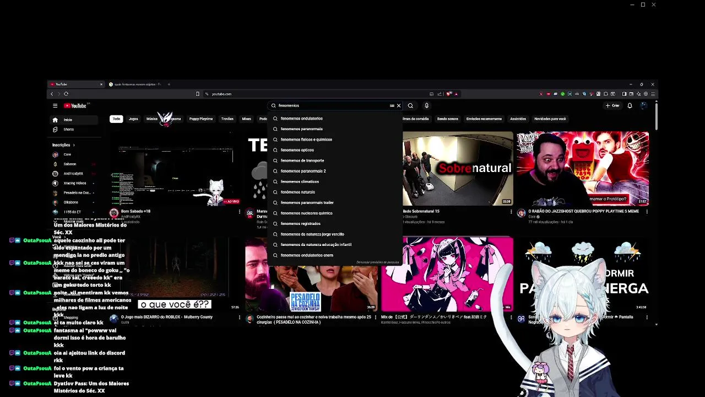Click the YouTube page vertical scrollbar

click(x=656, y=117)
